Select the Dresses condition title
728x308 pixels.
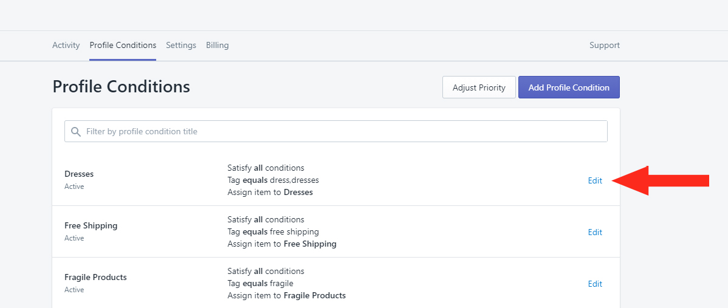pyautogui.click(x=79, y=174)
